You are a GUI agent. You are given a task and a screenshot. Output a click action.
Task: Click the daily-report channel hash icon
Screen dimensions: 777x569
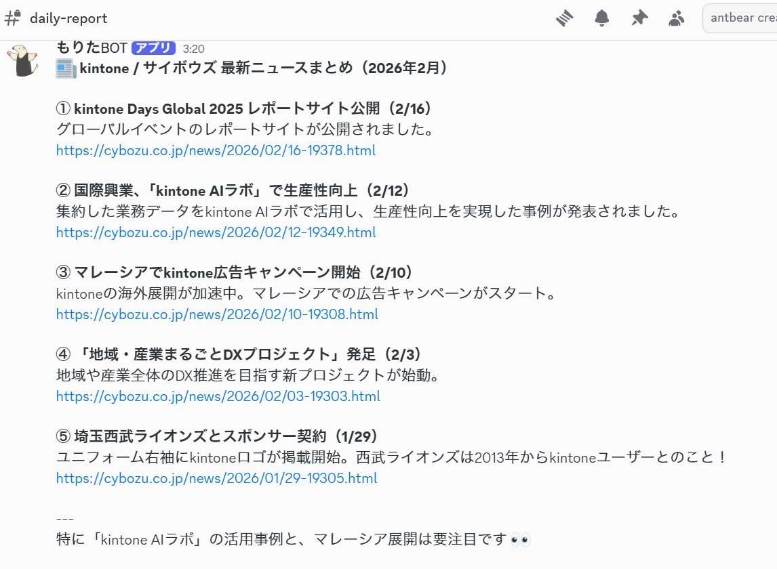(x=12, y=18)
